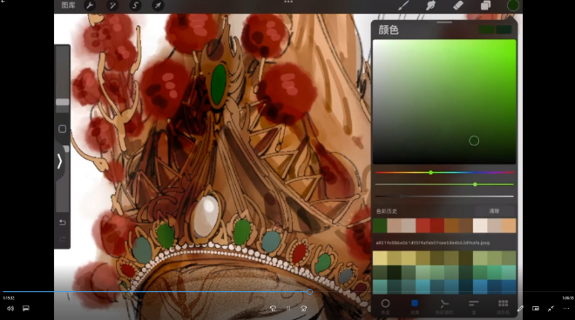Image resolution: width=575 pixels, height=320 pixels.
Task: Mute the video volume speaker icon
Action: (x=10, y=309)
